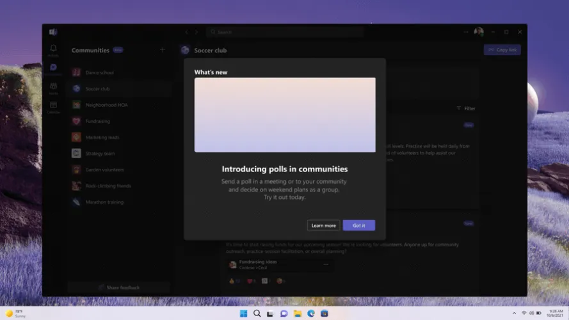Screen dimensions: 569x320
Task: Open the Activity bell in sidebar
Action: coord(53,49)
